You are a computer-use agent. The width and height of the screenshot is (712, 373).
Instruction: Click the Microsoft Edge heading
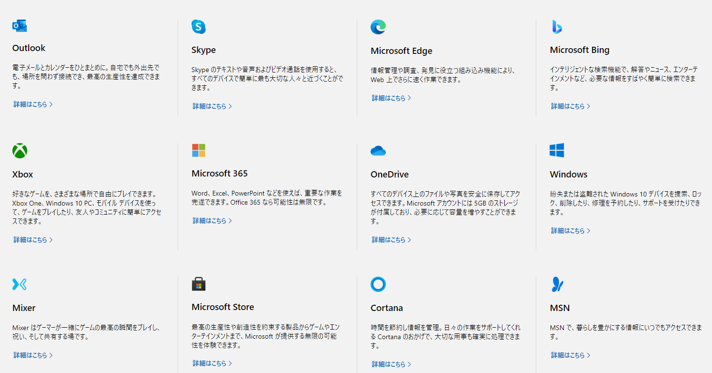pos(401,51)
